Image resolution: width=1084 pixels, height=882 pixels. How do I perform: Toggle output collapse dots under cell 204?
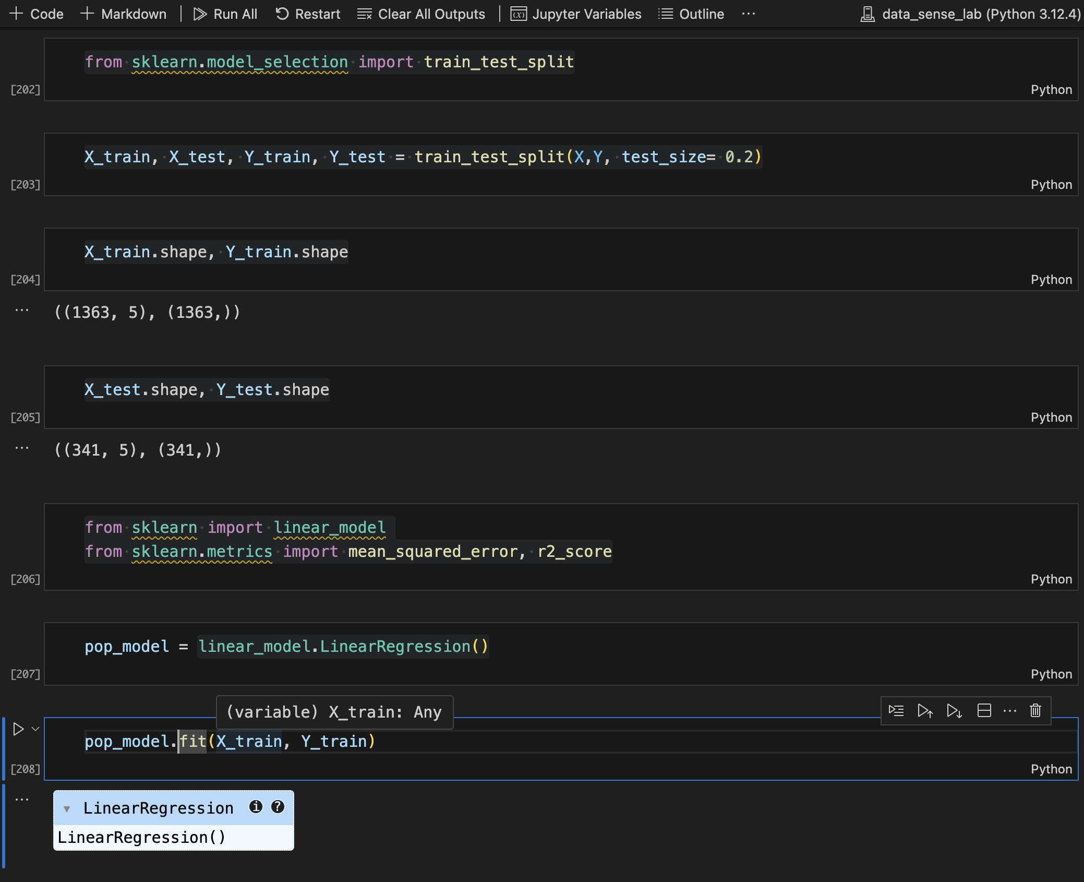[x=21, y=309]
